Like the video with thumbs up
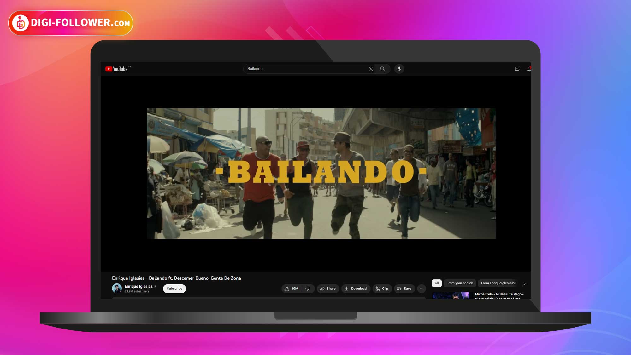This screenshot has width=631, height=355. coord(291,289)
